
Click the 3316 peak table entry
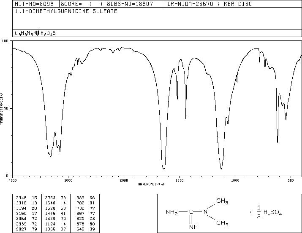tap(27, 203)
